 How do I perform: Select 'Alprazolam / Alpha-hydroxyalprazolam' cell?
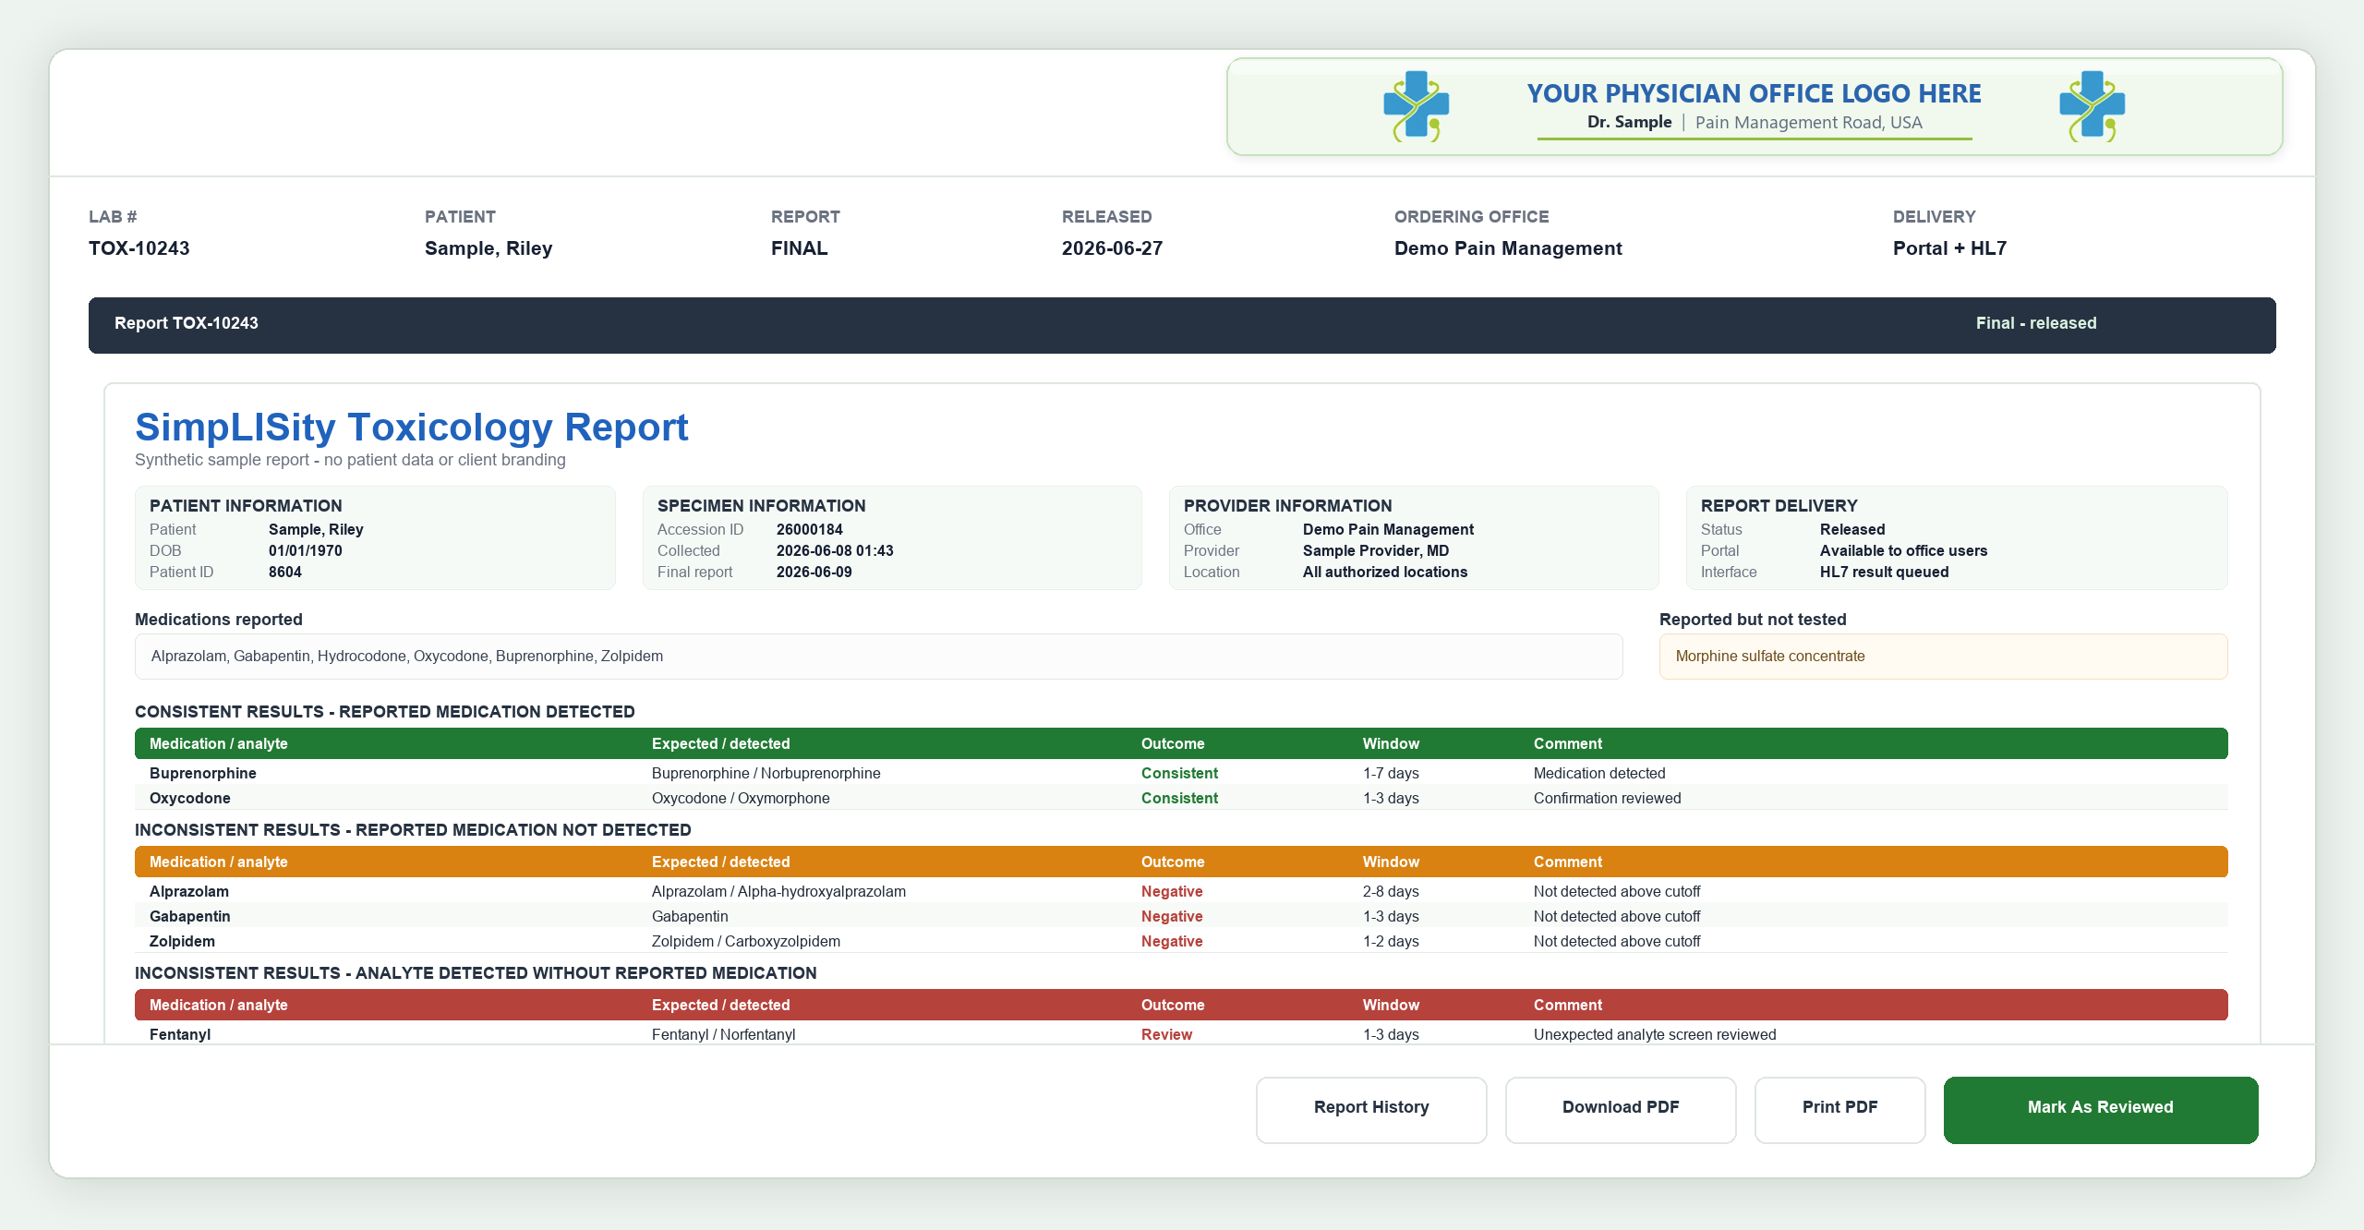pyautogui.click(x=778, y=891)
